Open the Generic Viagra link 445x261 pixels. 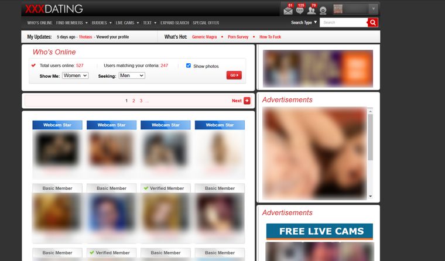[x=204, y=37]
